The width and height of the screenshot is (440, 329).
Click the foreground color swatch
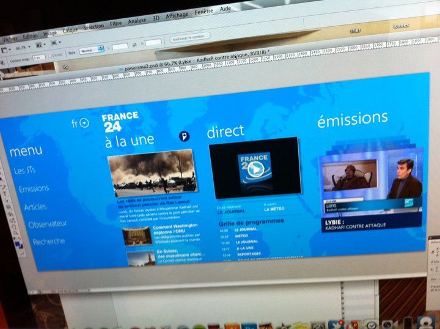point(18,243)
